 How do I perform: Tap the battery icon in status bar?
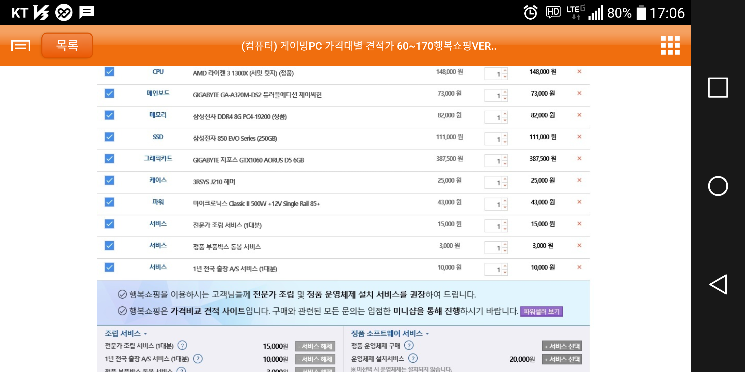click(x=641, y=12)
